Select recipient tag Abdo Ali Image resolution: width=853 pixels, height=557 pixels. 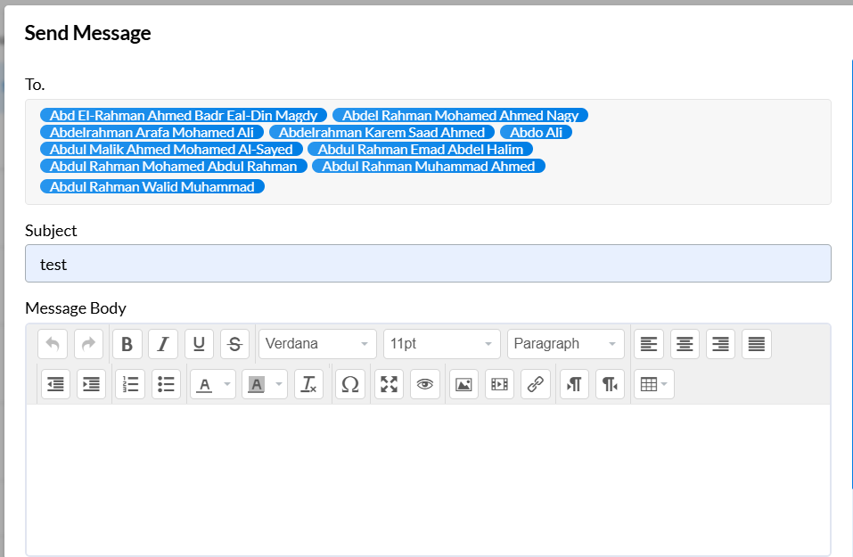coord(536,132)
